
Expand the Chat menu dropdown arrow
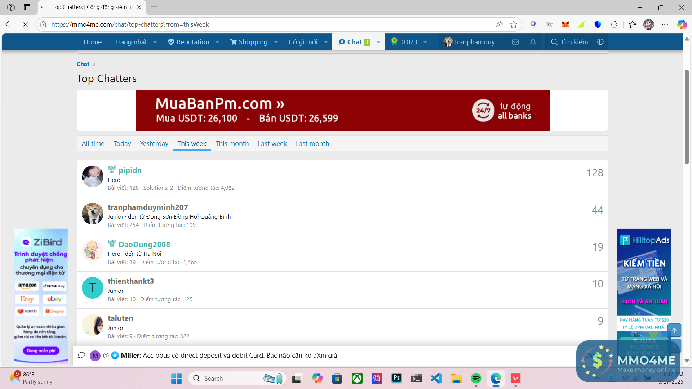(378, 42)
